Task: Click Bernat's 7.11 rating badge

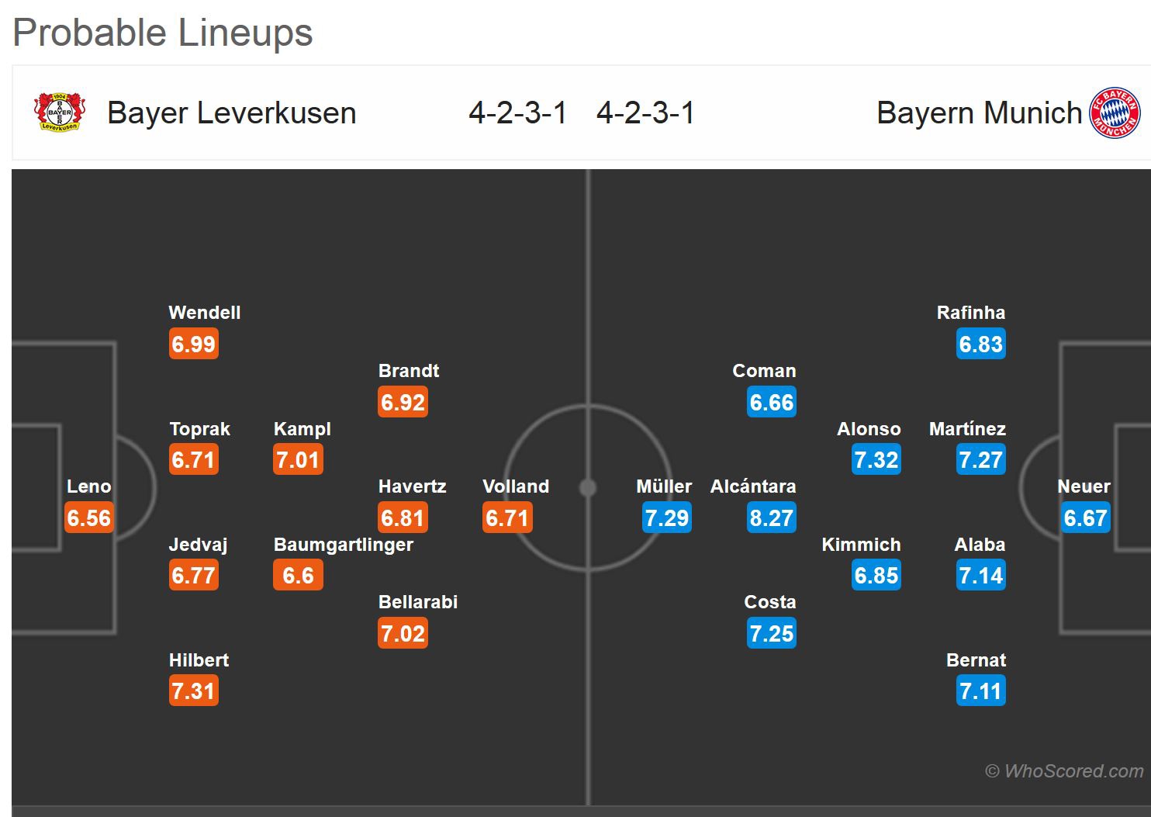Action: point(980,691)
